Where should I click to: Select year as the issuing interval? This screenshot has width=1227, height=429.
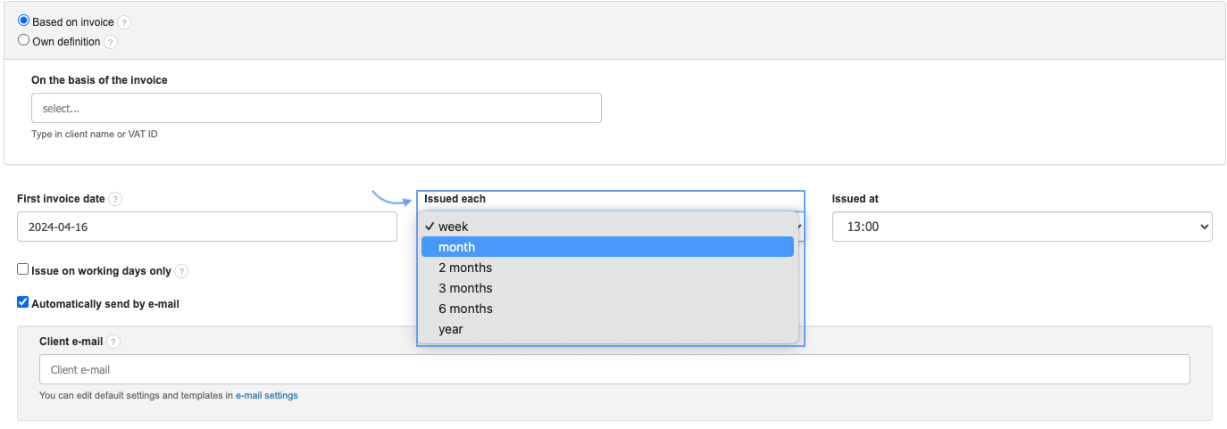click(451, 329)
